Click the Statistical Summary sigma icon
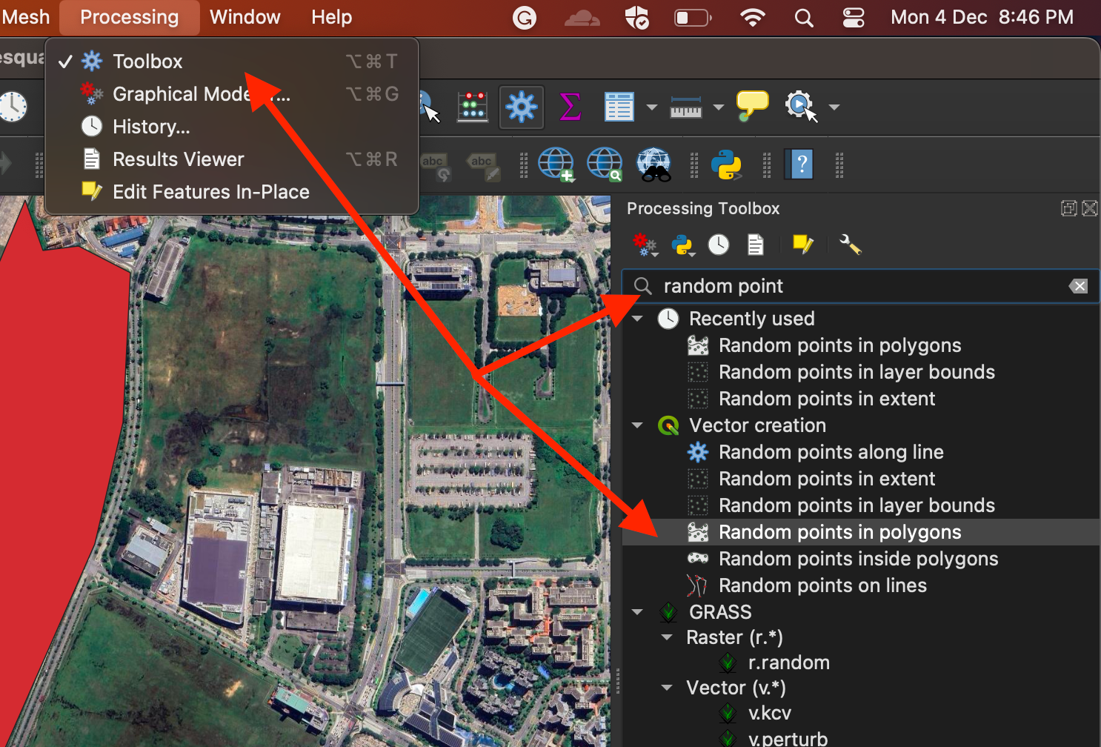 (x=570, y=107)
